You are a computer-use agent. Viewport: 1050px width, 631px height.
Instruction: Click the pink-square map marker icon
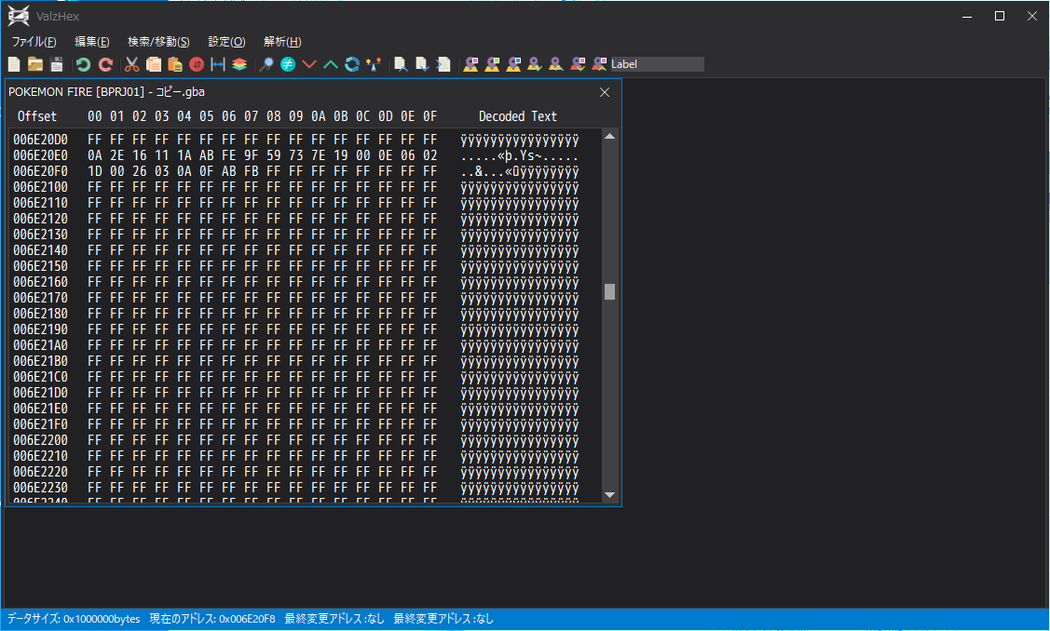point(470,64)
